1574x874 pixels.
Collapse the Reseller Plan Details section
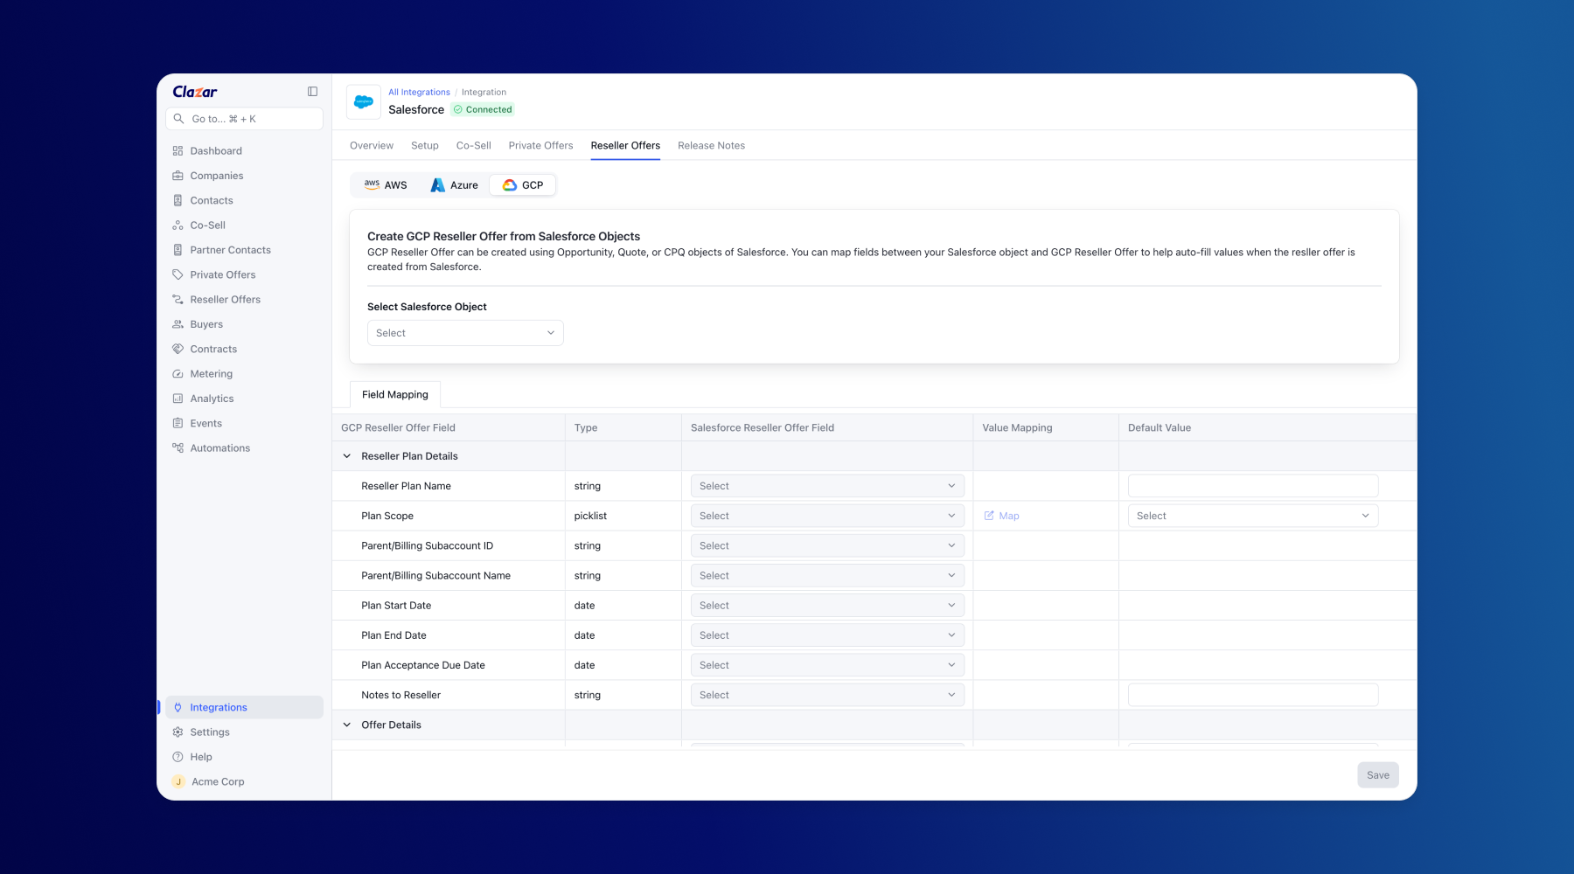(x=347, y=456)
